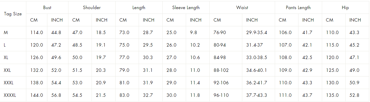This screenshot has height=102, width=370.
Task: Select hip value 135.0 for XXXXL
Action: 333,95
